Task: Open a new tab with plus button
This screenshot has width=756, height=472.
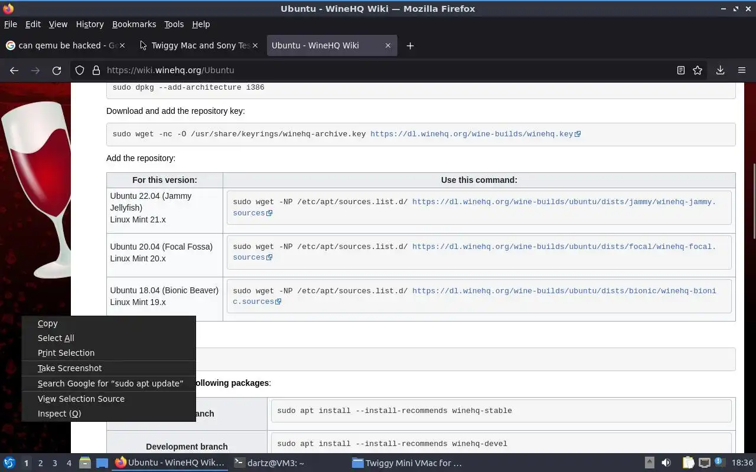Action: [x=410, y=45]
